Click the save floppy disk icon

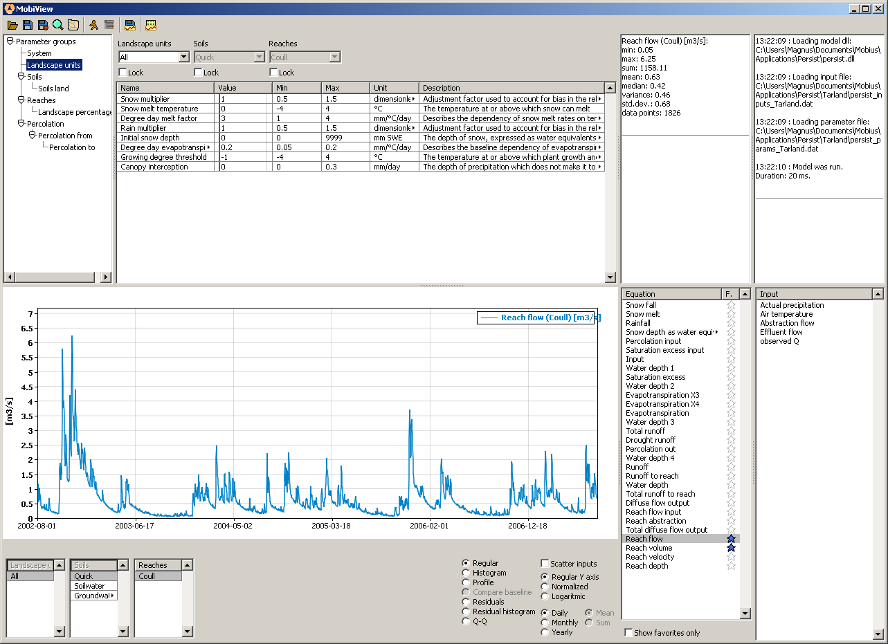28,25
